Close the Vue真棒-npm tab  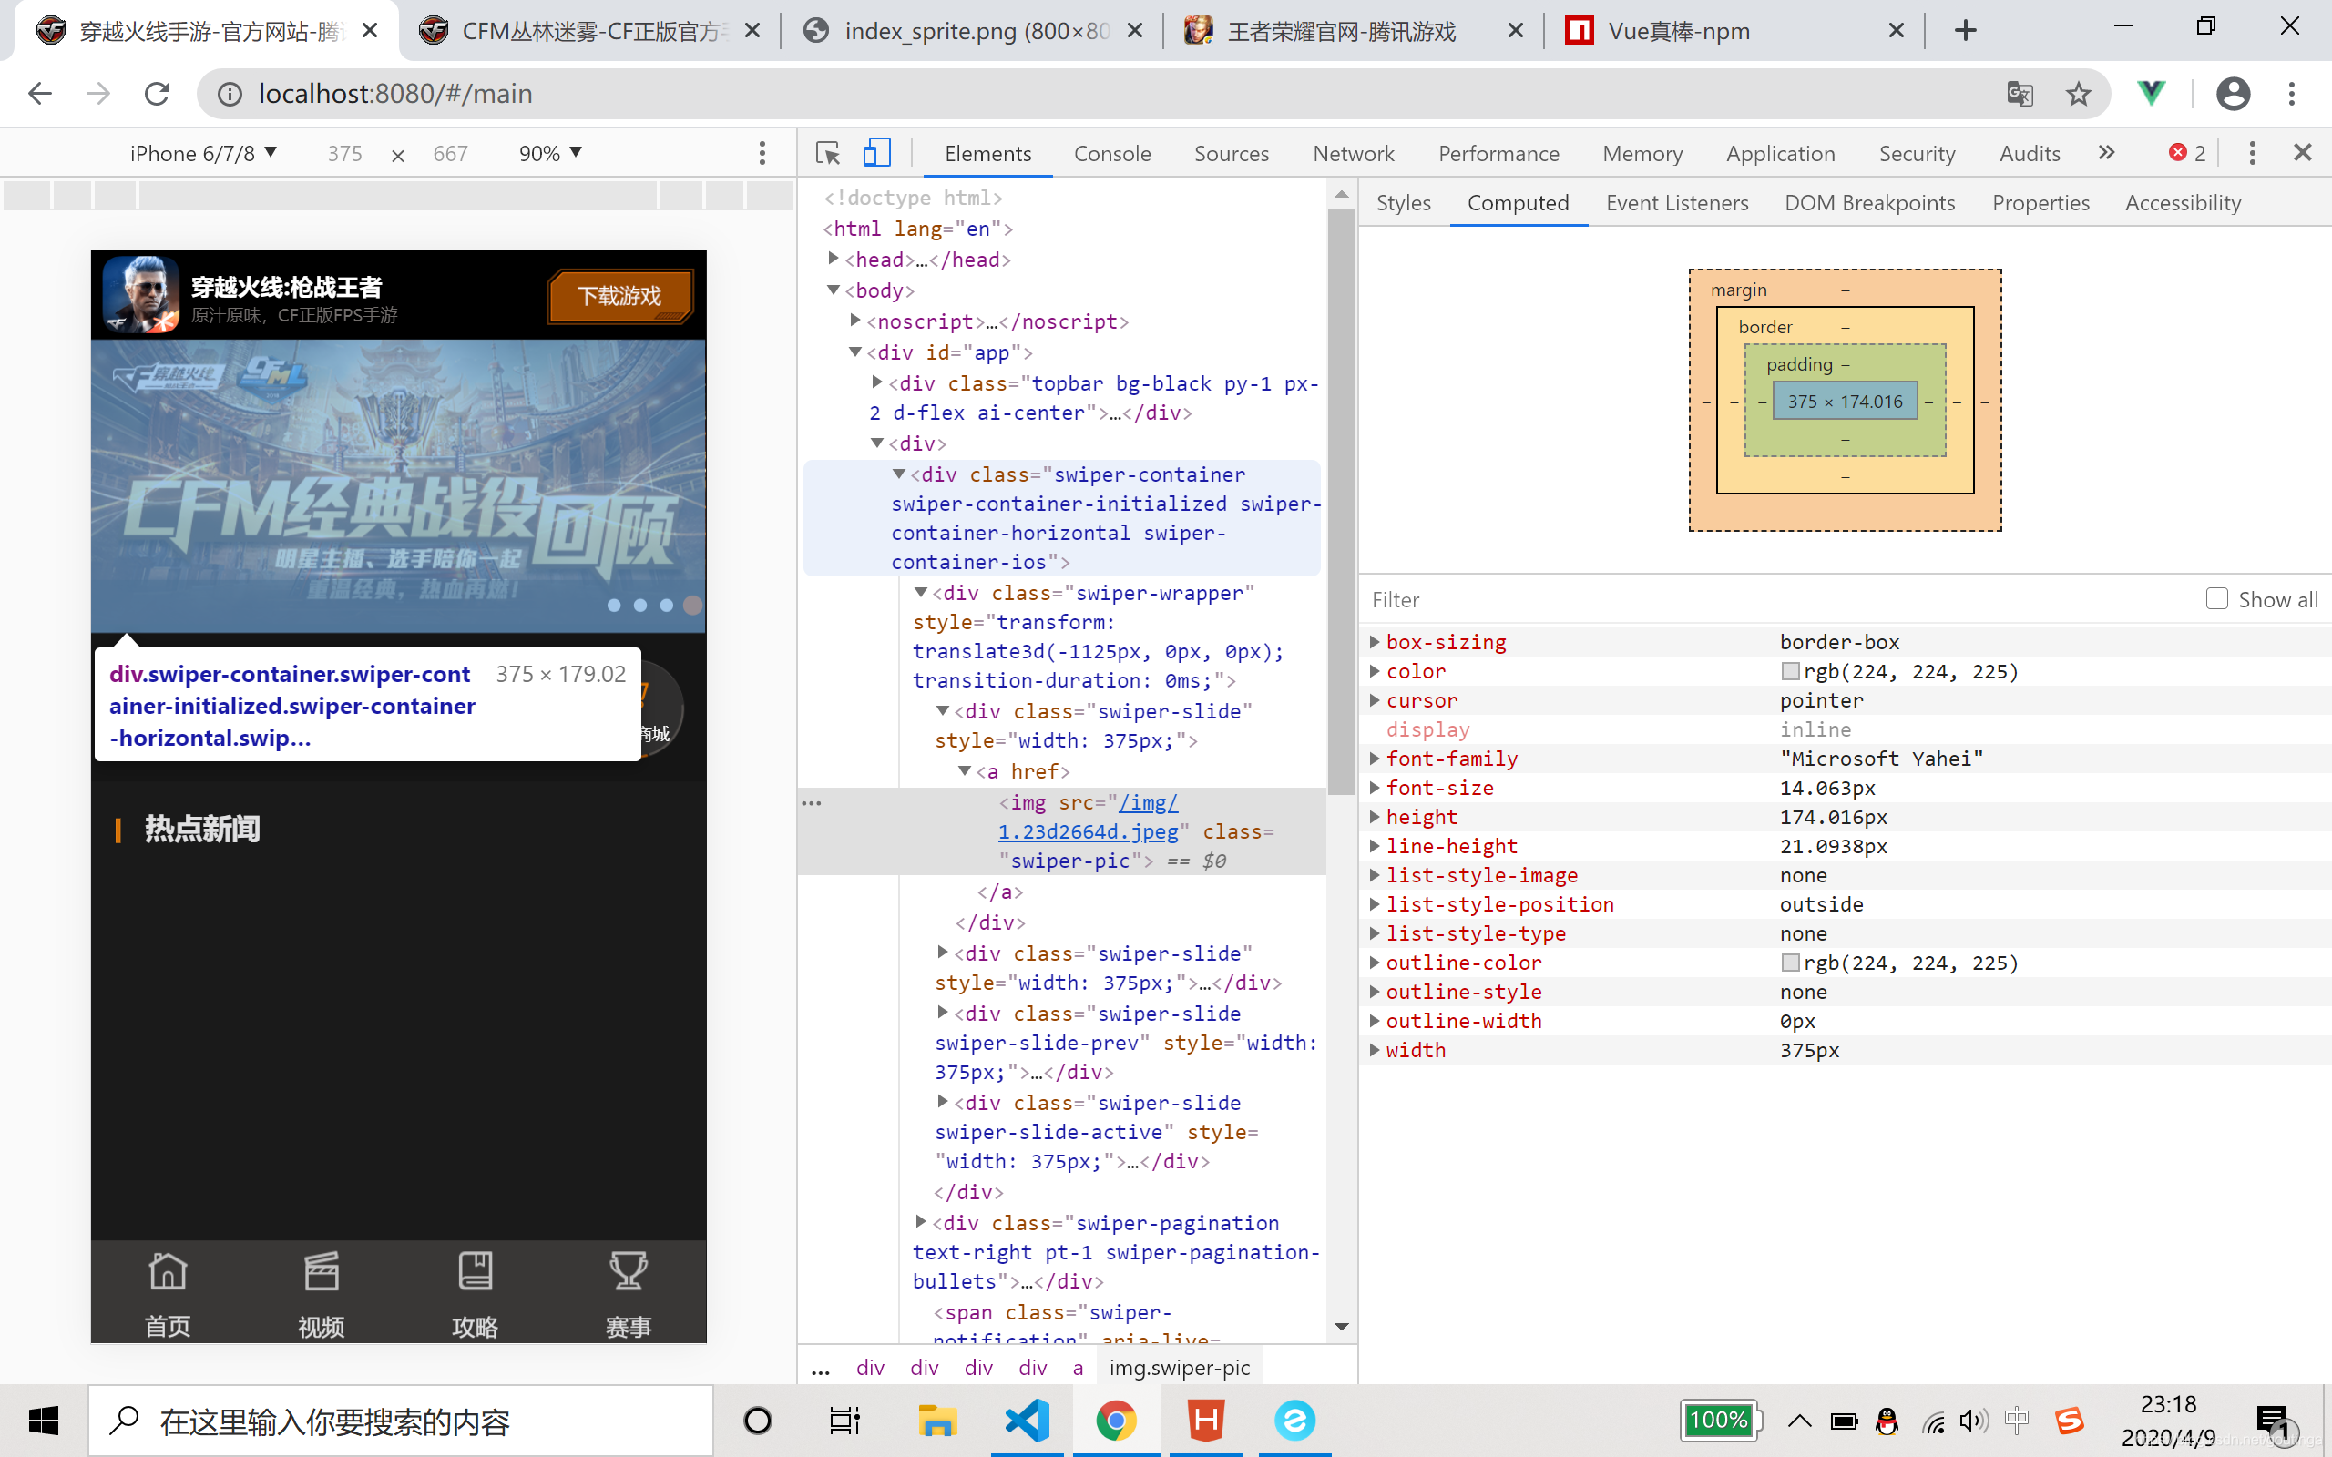pos(1896,31)
